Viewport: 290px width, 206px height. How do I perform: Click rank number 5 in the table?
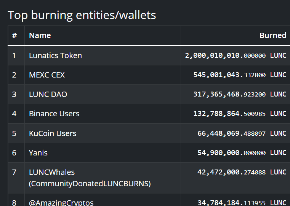[x=14, y=133]
